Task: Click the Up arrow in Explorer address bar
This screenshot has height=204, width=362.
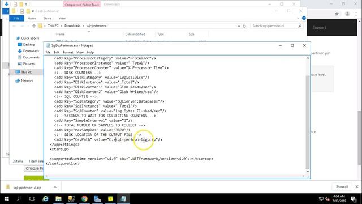Action: point(34,26)
